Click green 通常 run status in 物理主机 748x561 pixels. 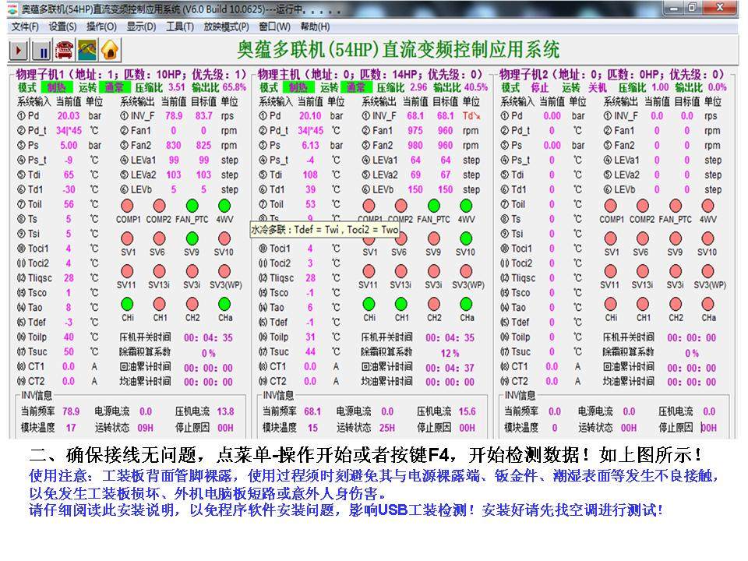pos(356,87)
